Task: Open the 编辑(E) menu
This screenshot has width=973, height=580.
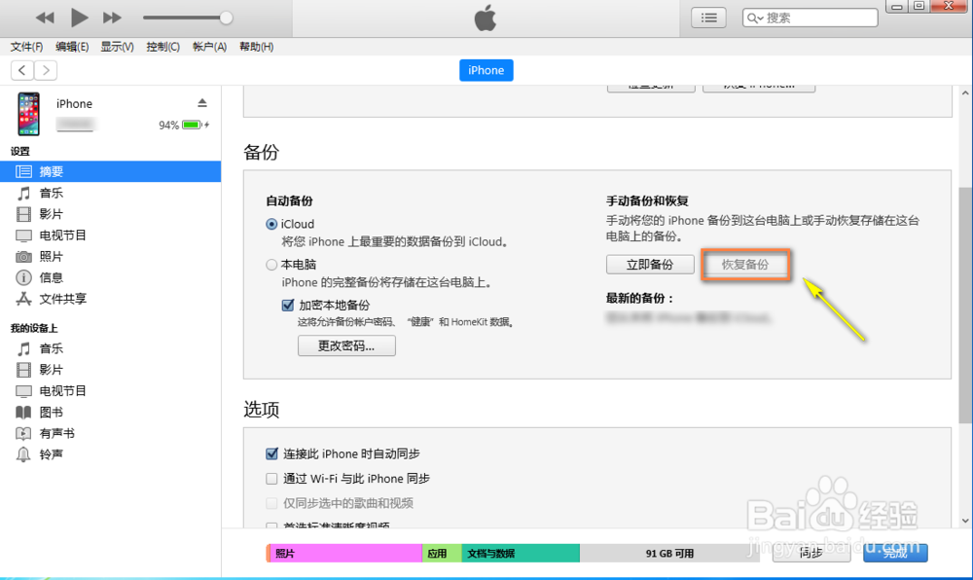Action: pos(72,47)
